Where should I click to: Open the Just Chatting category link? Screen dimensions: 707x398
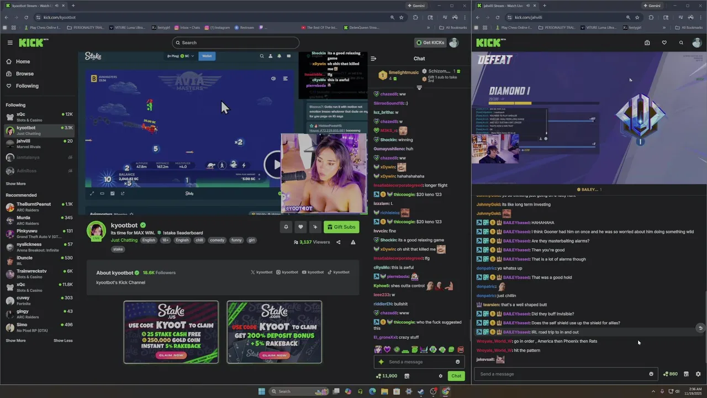click(124, 240)
